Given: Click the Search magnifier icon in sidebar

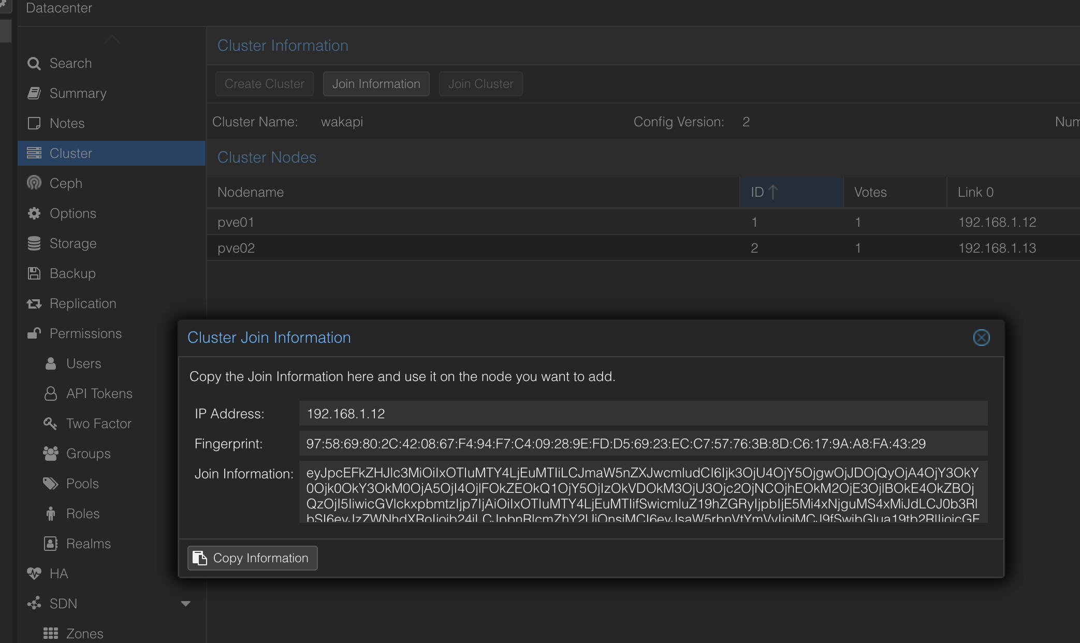Looking at the screenshot, I should (34, 63).
